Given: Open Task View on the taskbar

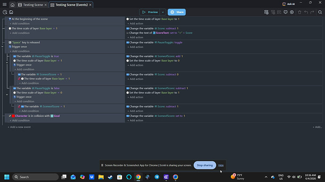Looking at the screenshot, I should point(64,177).
